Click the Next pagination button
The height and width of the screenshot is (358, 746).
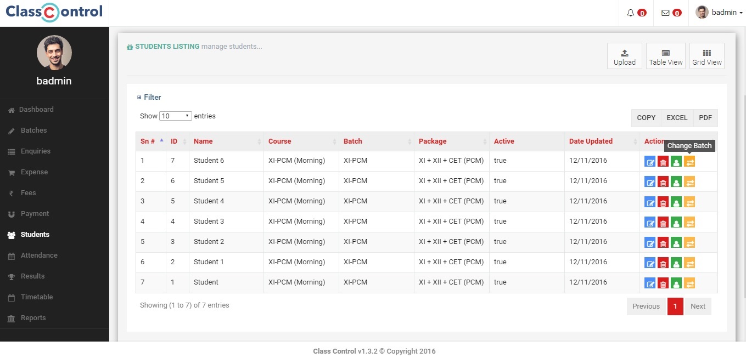click(x=698, y=306)
